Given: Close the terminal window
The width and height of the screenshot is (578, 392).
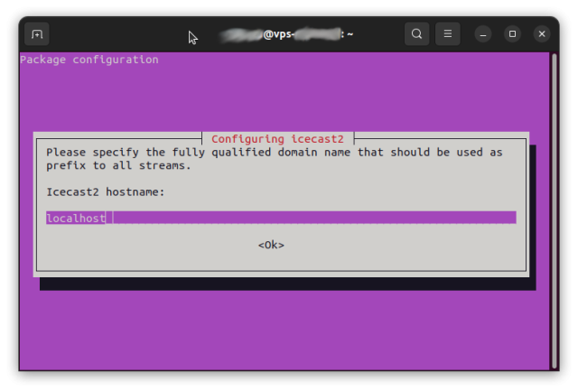Looking at the screenshot, I should [x=542, y=34].
